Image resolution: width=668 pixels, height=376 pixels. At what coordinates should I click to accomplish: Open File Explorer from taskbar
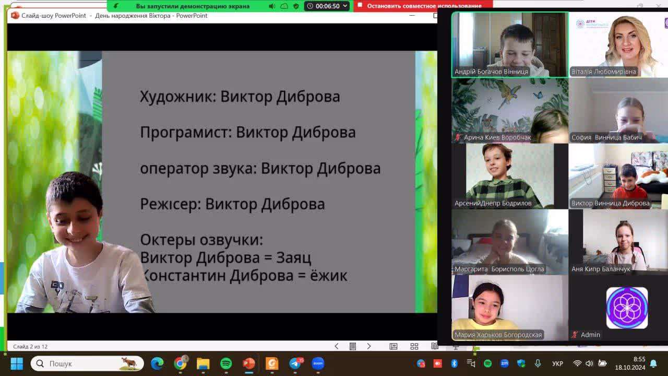click(x=203, y=363)
